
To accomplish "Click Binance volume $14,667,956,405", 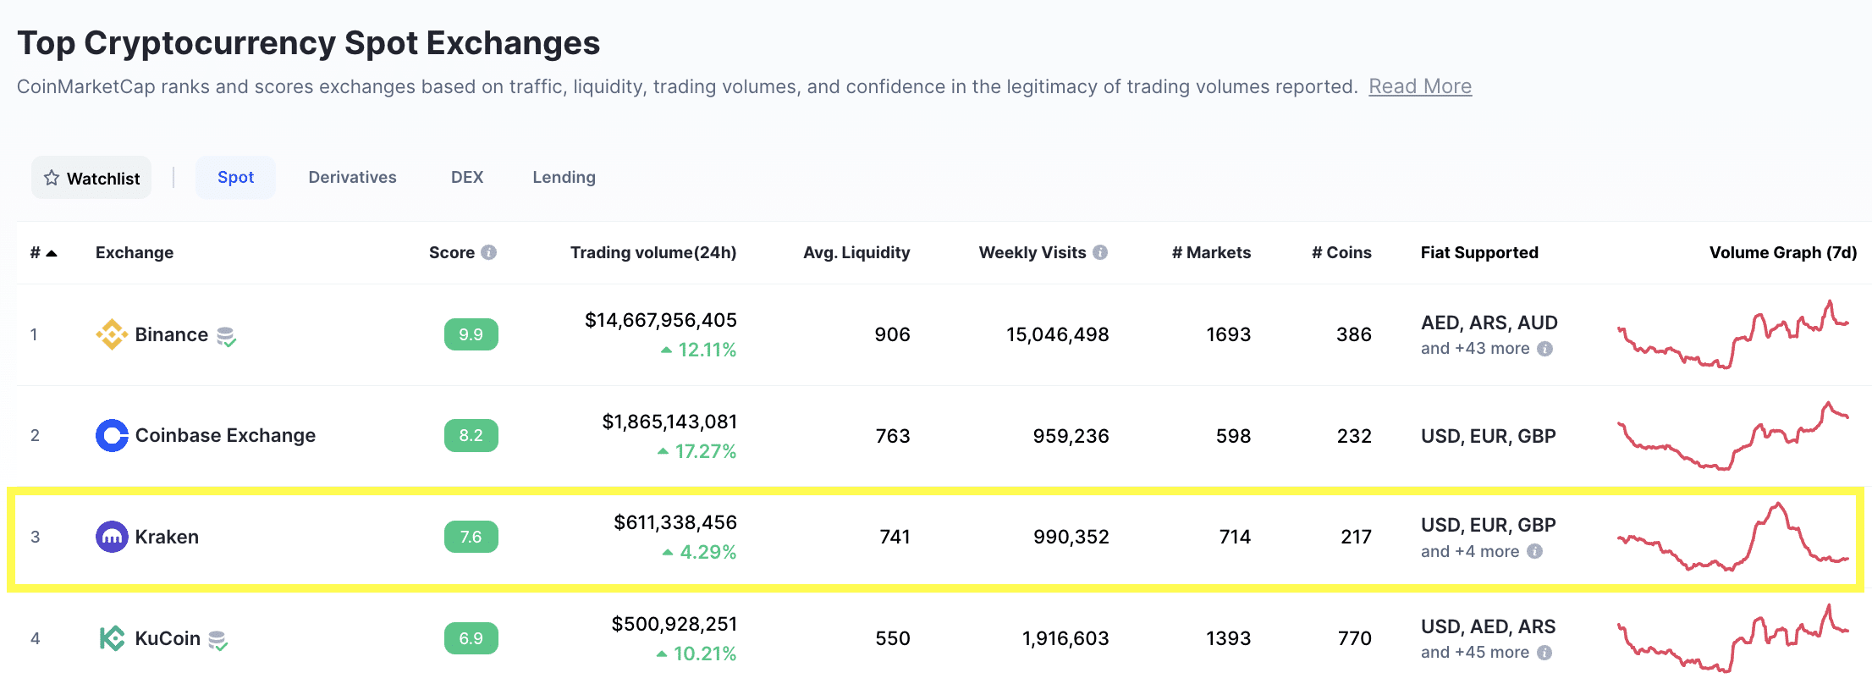I will (x=661, y=320).
